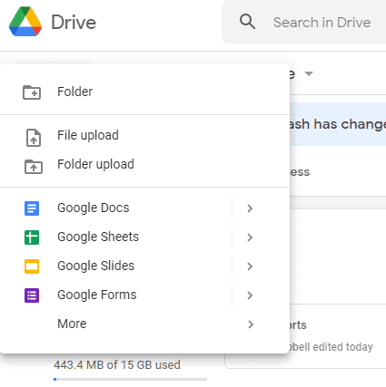
Task: Expand the Google Forms submenu arrow
Action: pyautogui.click(x=250, y=295)
